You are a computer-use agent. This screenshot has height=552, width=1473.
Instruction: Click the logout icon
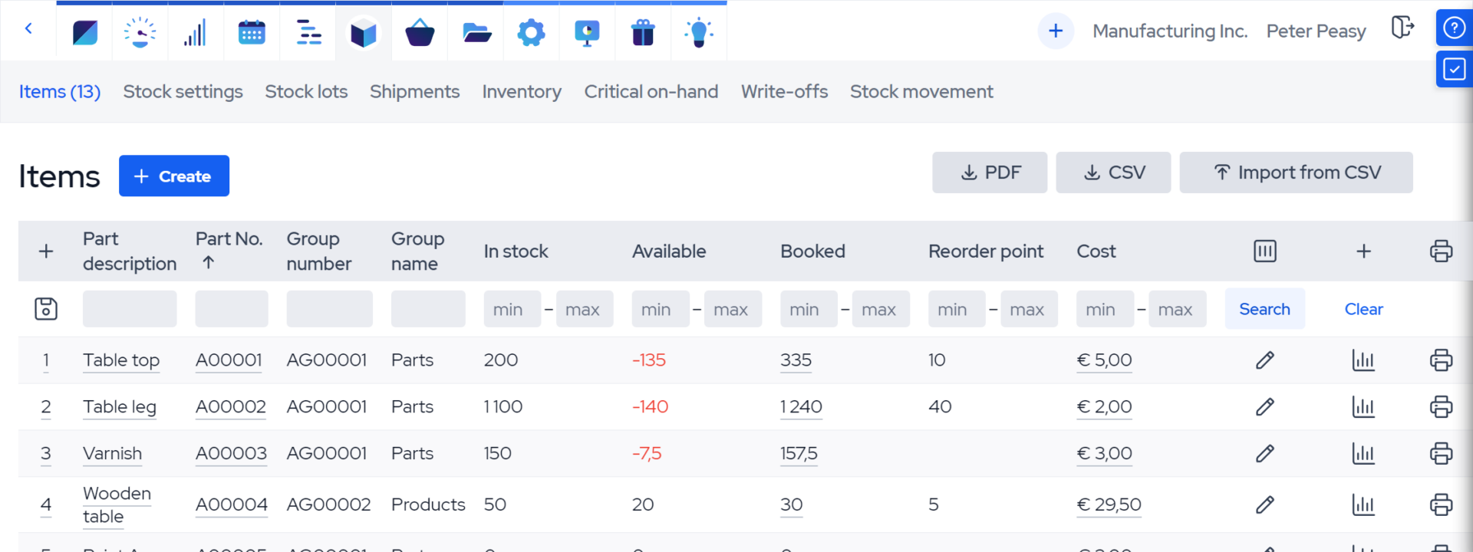tap(1402, 28)
